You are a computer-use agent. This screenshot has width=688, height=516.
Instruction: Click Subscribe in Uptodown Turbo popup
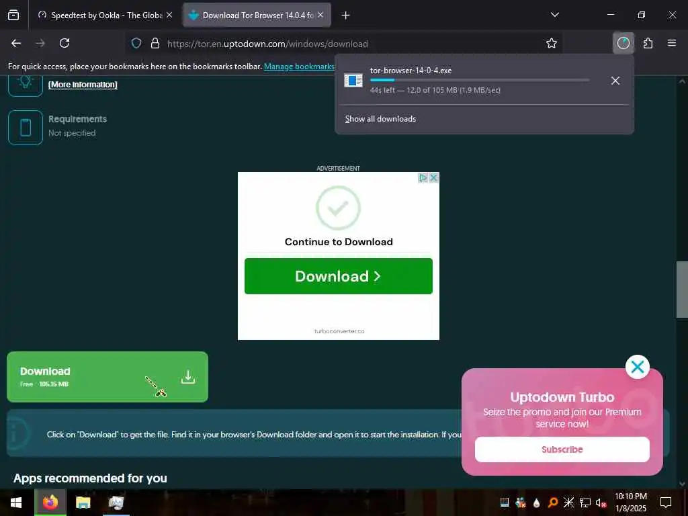562,449
